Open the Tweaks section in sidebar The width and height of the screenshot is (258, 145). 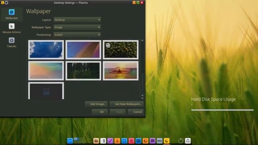click(x=12, y=42)
